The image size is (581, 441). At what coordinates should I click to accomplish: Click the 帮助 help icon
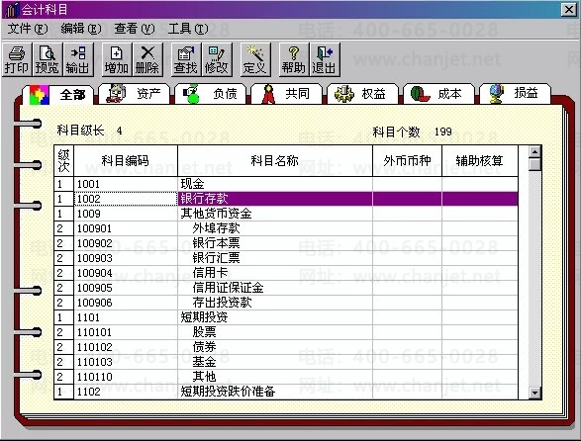[294, 59]
